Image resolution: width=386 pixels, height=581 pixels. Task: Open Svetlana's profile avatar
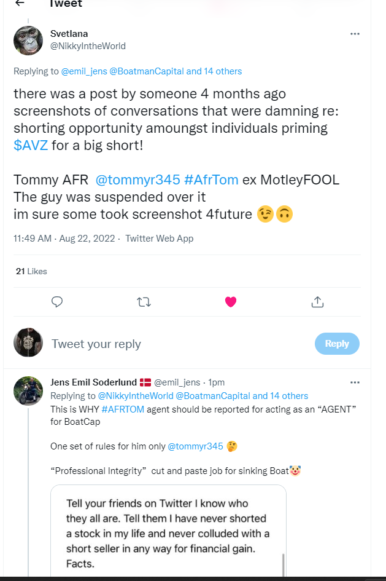tap(28, 41)
